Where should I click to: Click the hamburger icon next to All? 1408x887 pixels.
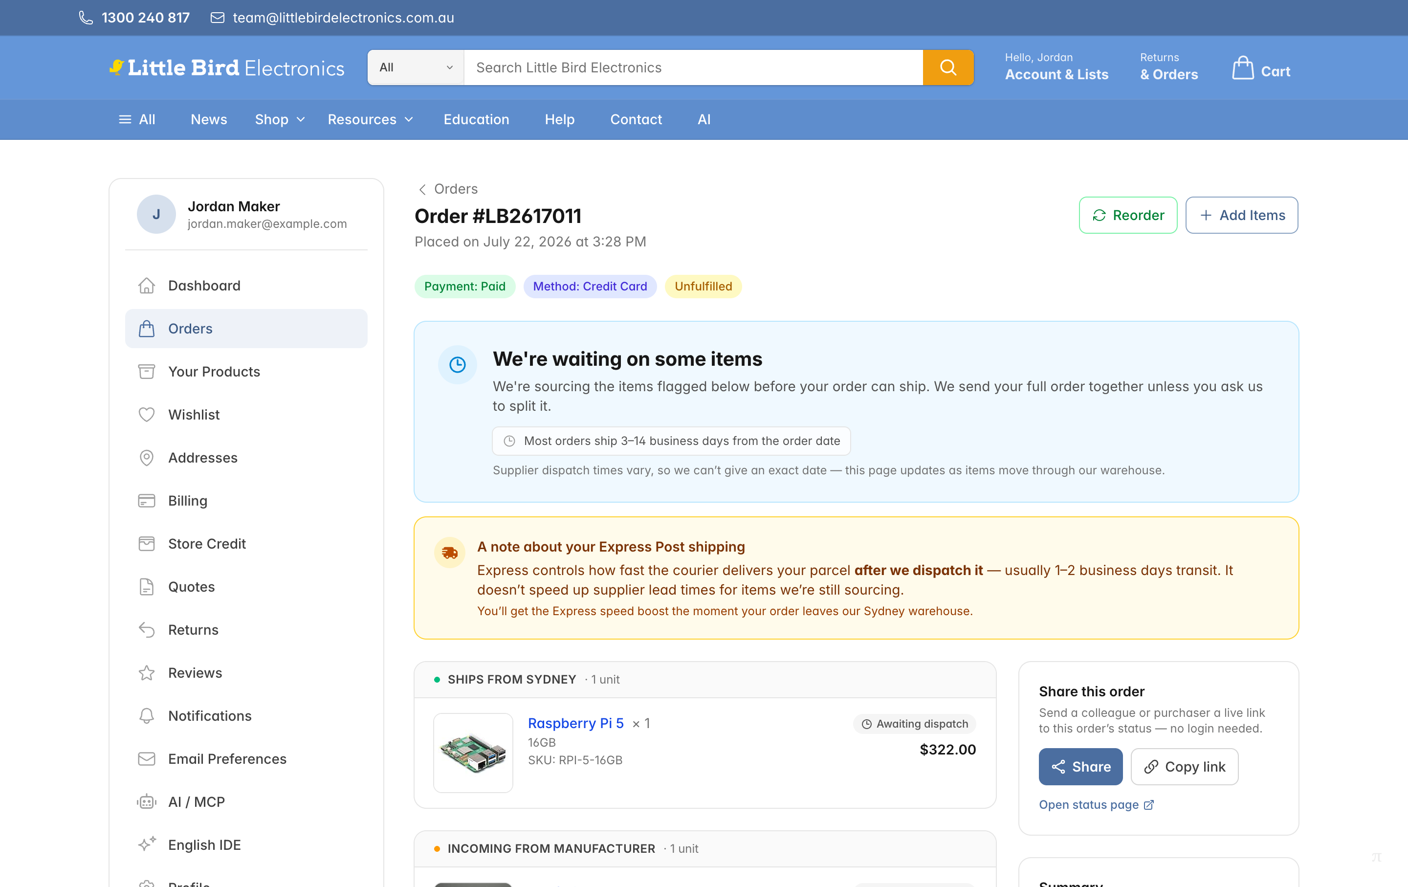(x=125, y=119)
